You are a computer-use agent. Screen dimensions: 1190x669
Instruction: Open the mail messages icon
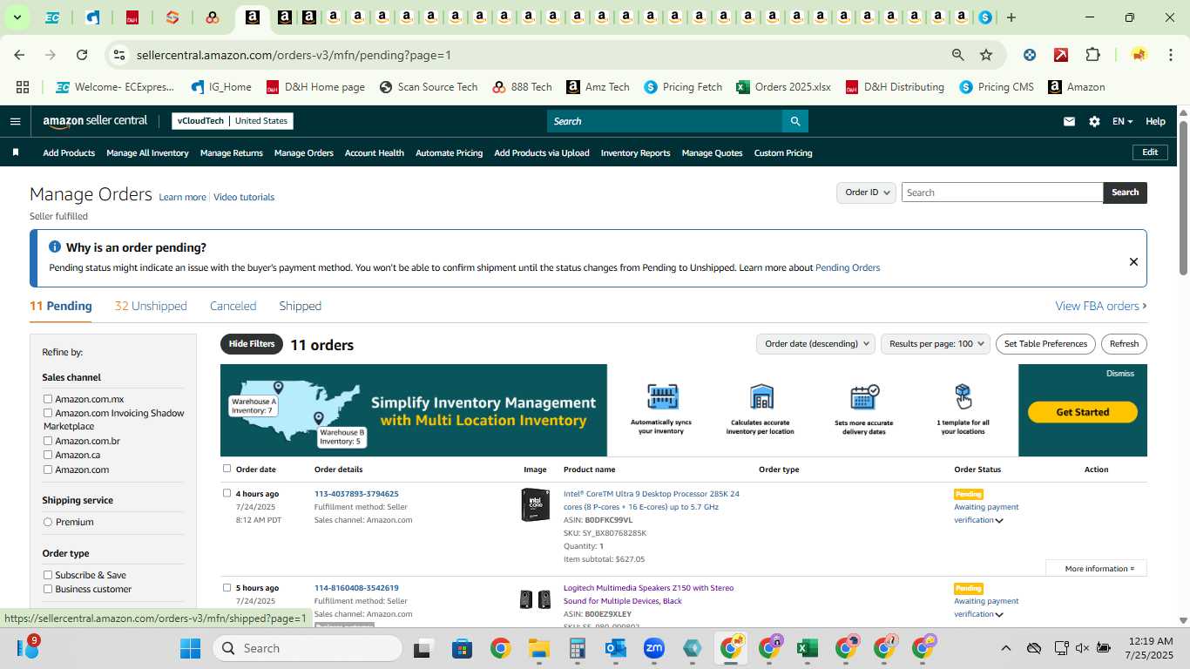tap(1069, 122)
